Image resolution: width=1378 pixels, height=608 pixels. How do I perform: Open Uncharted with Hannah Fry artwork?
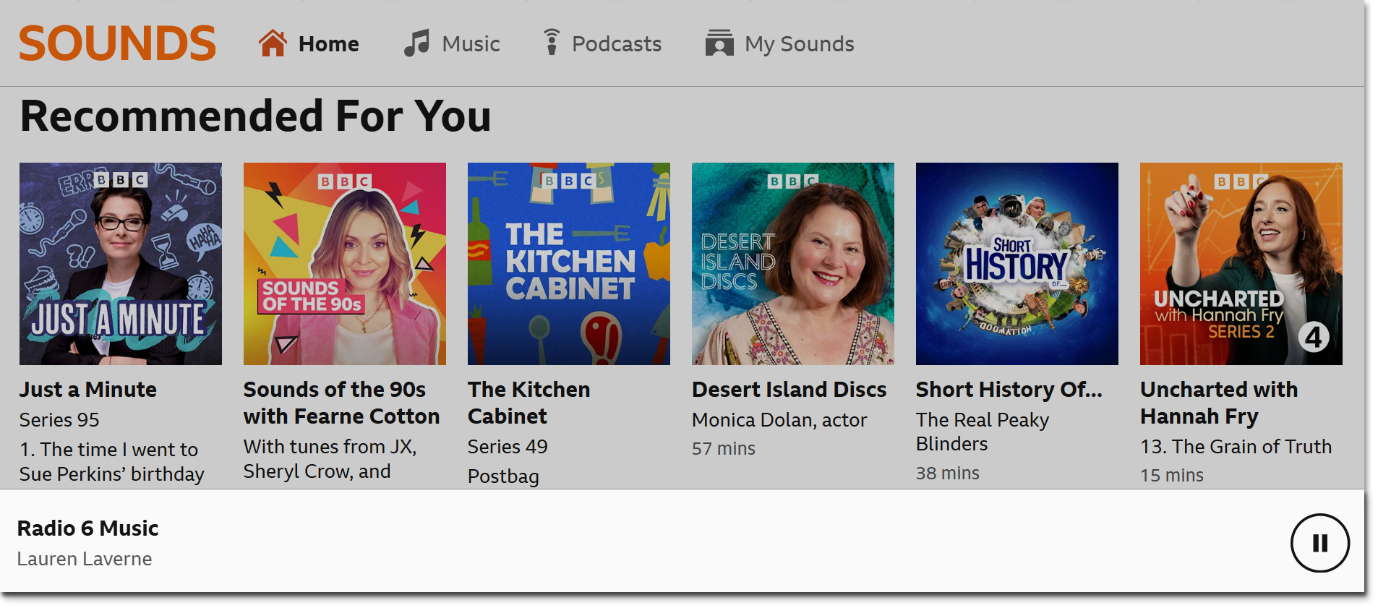[1241, 263]
